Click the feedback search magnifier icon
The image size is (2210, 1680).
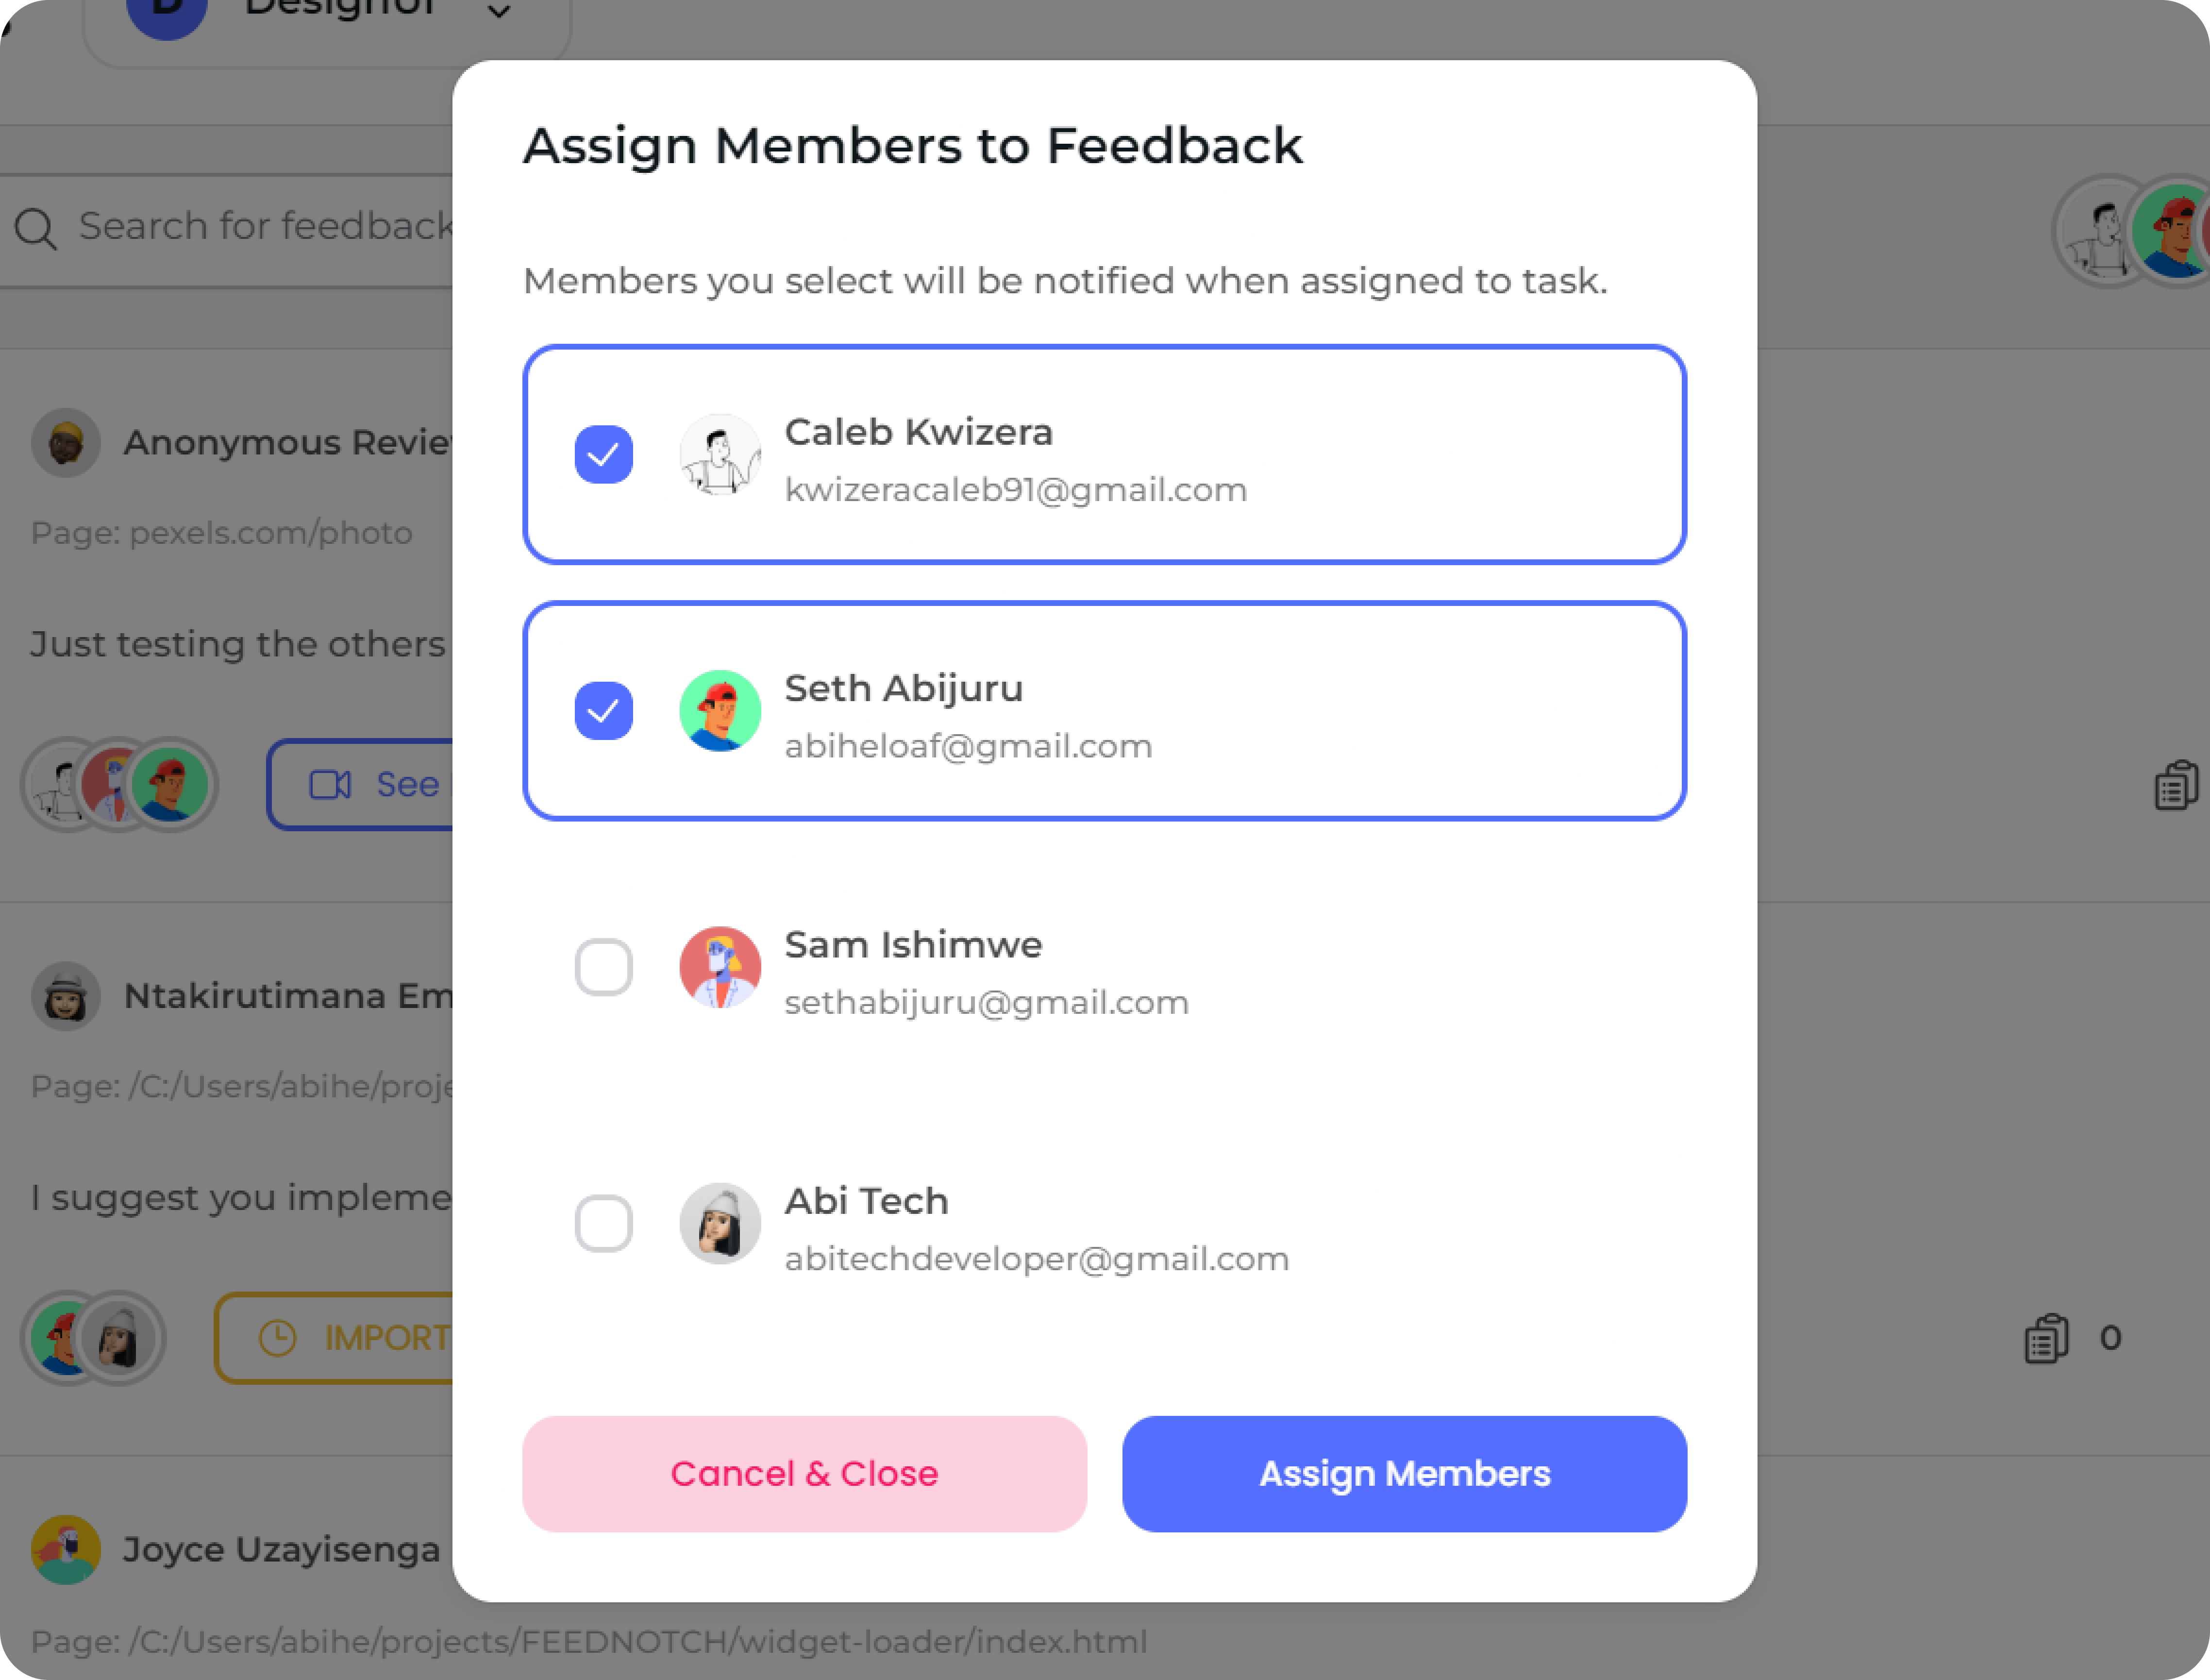pyautogui.click(x=36, y=228)
